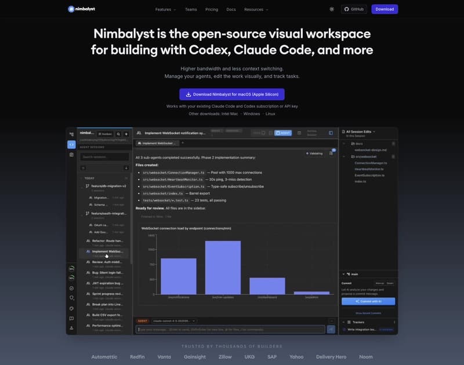Open the JWT expiration bug session
464x365 pixels.
(x=104, y=285)
